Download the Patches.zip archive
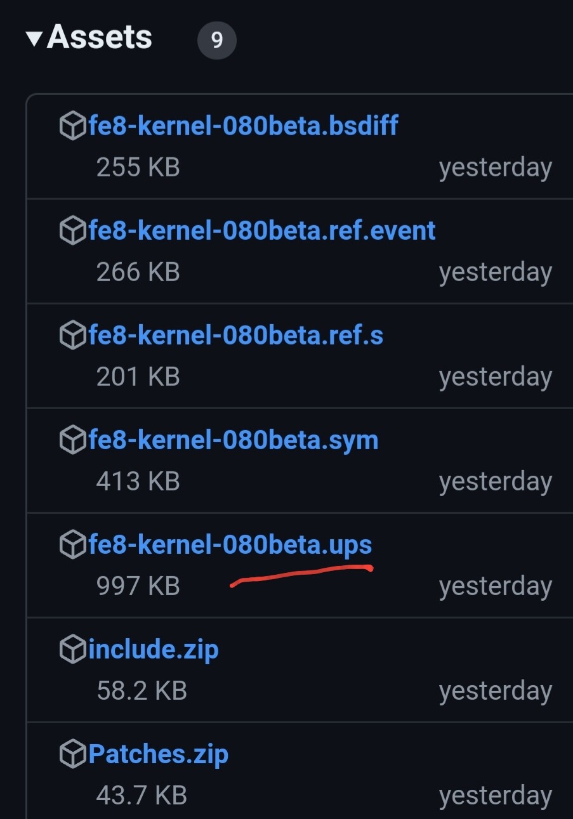The image size is (573, 819). (x=158, y=754)
